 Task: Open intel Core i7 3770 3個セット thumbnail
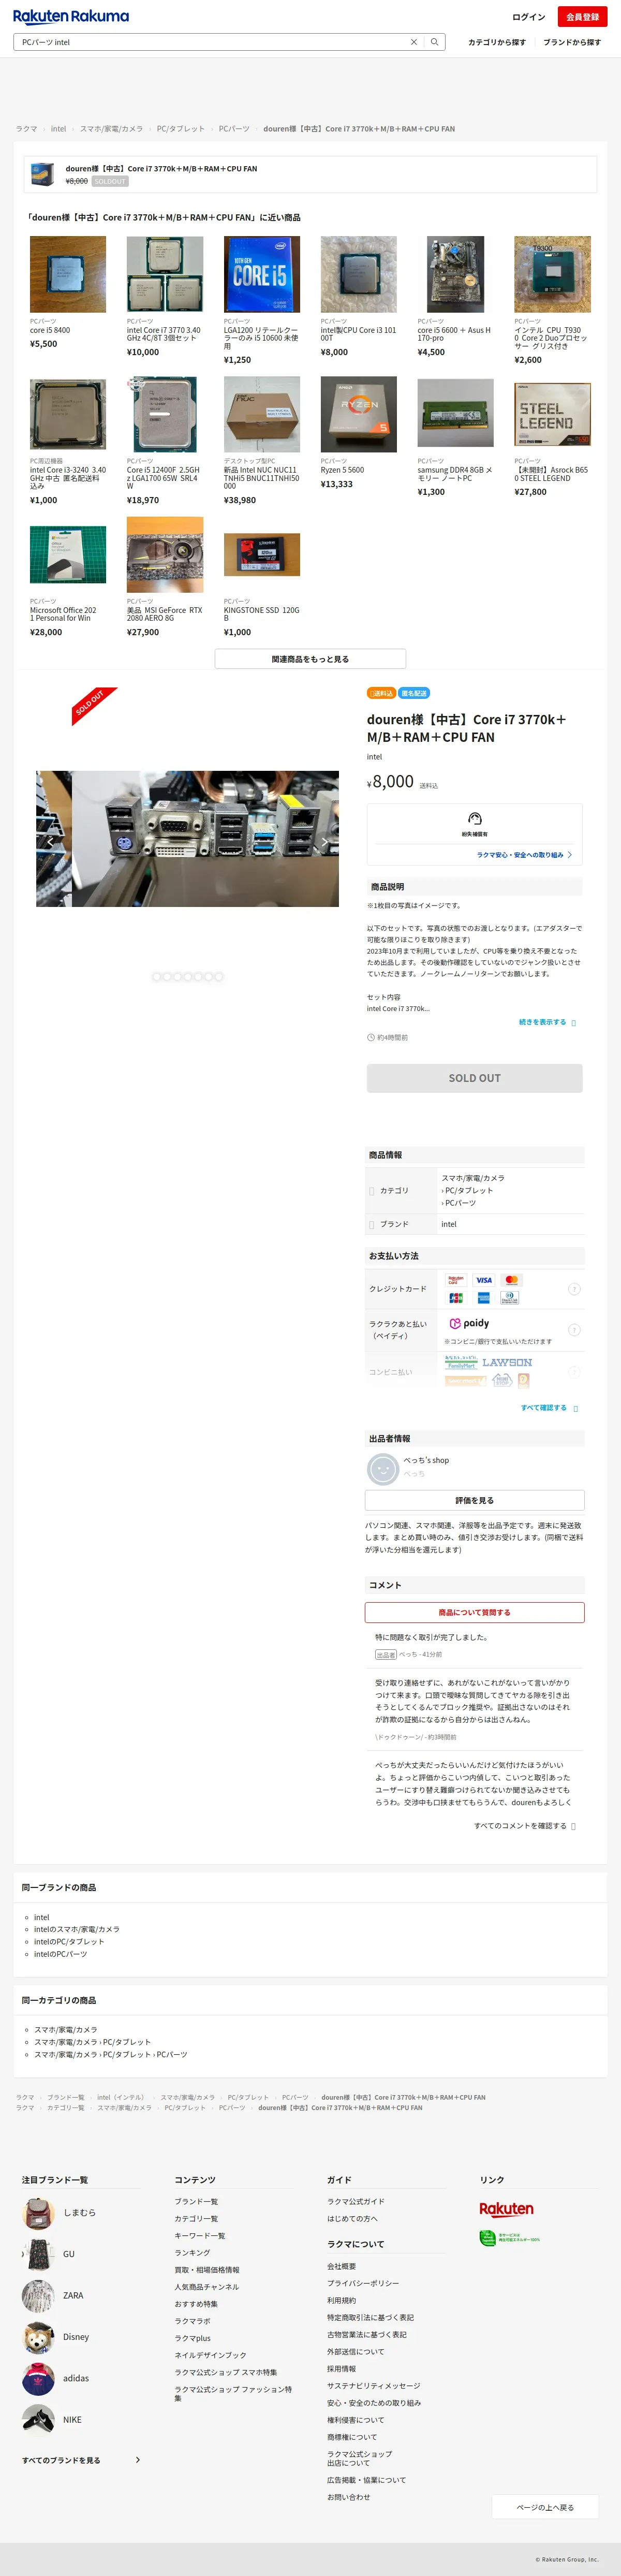(x=165, y=274)
